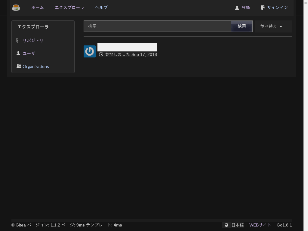The image size is (308, 231).
Task: Expand the sort options chevron arrow
Action: click(x=281, y=26)
